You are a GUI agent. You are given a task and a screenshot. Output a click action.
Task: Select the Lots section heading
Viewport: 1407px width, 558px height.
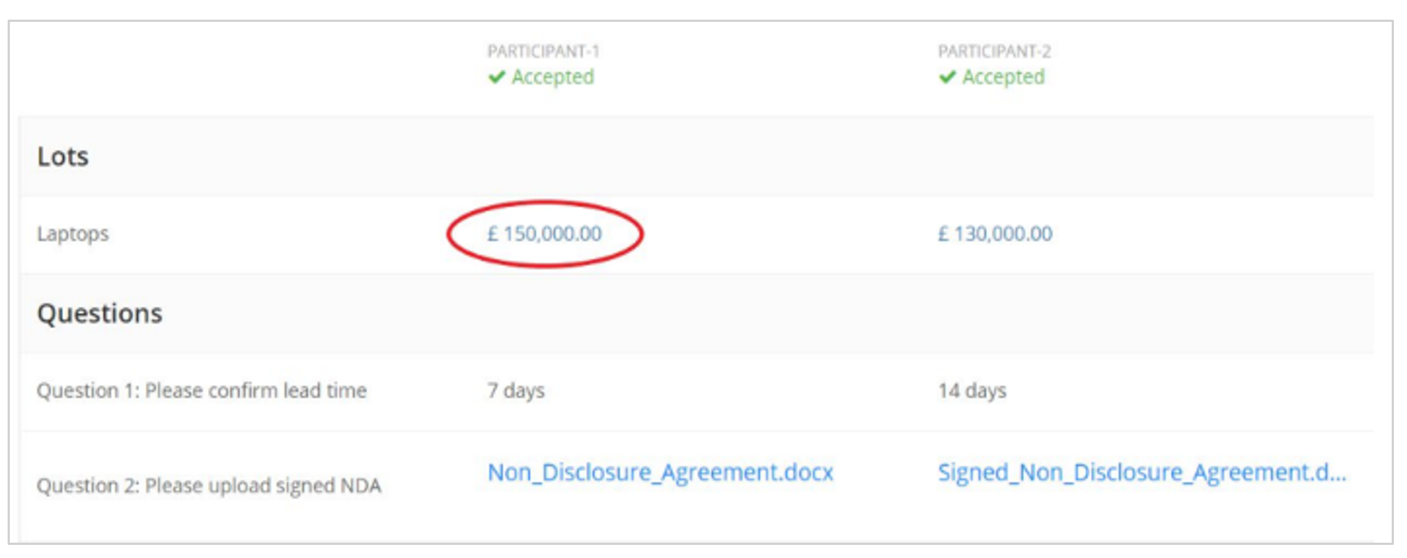(63, 157)
